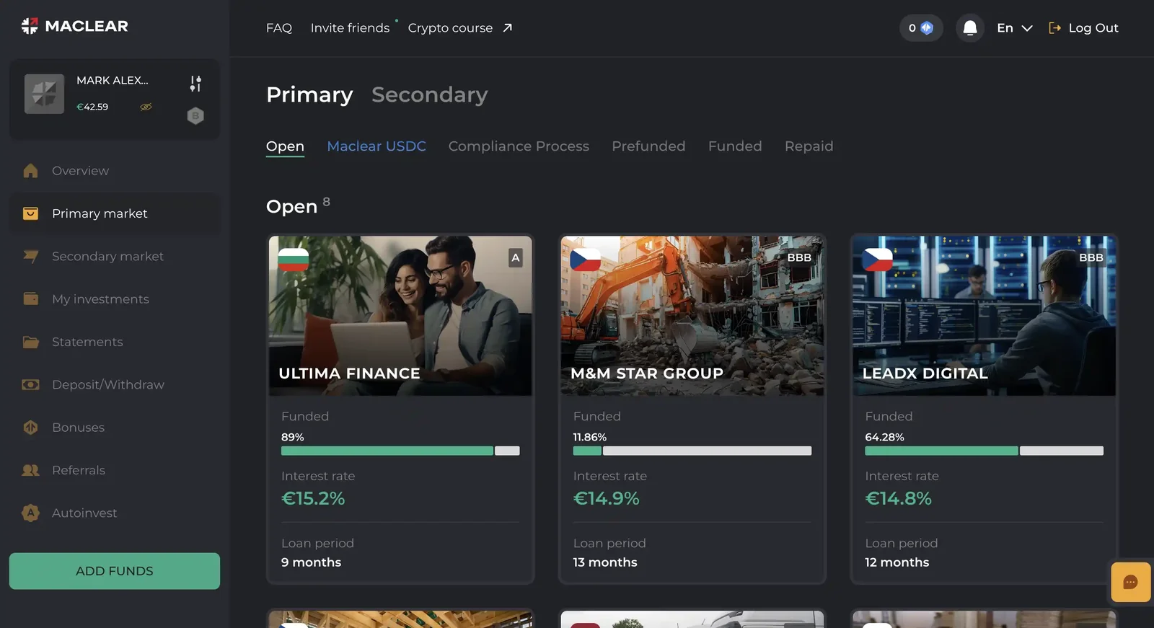Switch to the Secondary tab

point(430,94)
